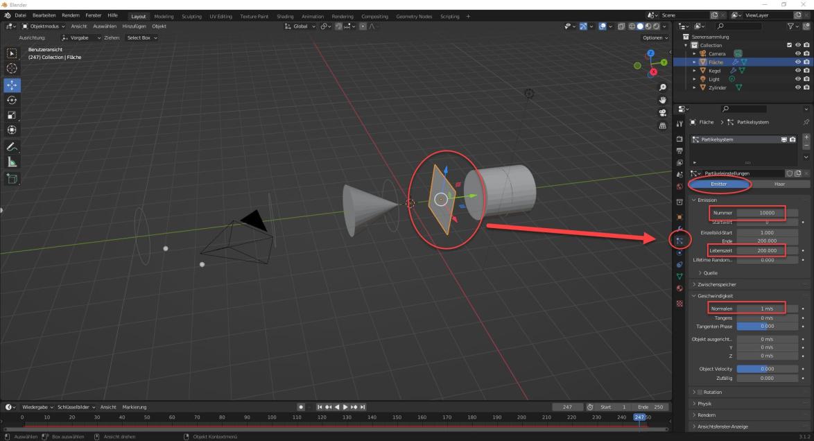Toggle visibility eye for the Camera object
814x441 pixels.
click(x=797, y=53)
